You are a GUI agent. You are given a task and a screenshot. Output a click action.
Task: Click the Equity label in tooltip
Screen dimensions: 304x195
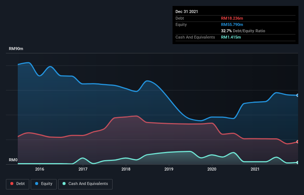(x=181, y=24)
